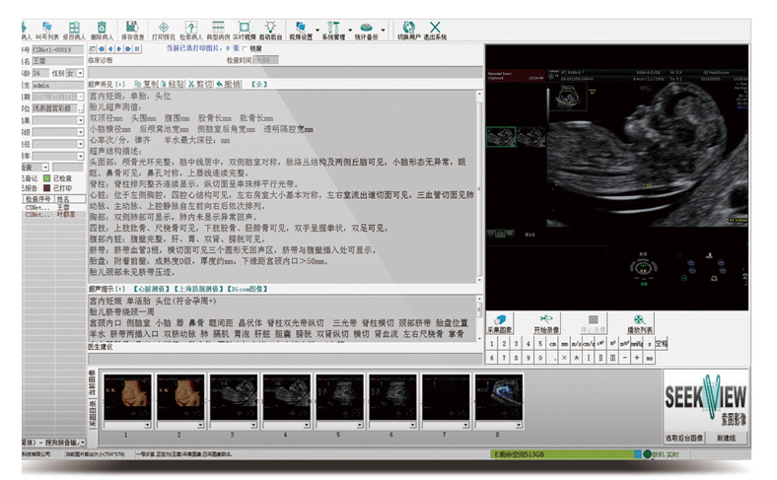Click the mmHg unit key
This screenshot has width=777, height=480.
[637, 343]
